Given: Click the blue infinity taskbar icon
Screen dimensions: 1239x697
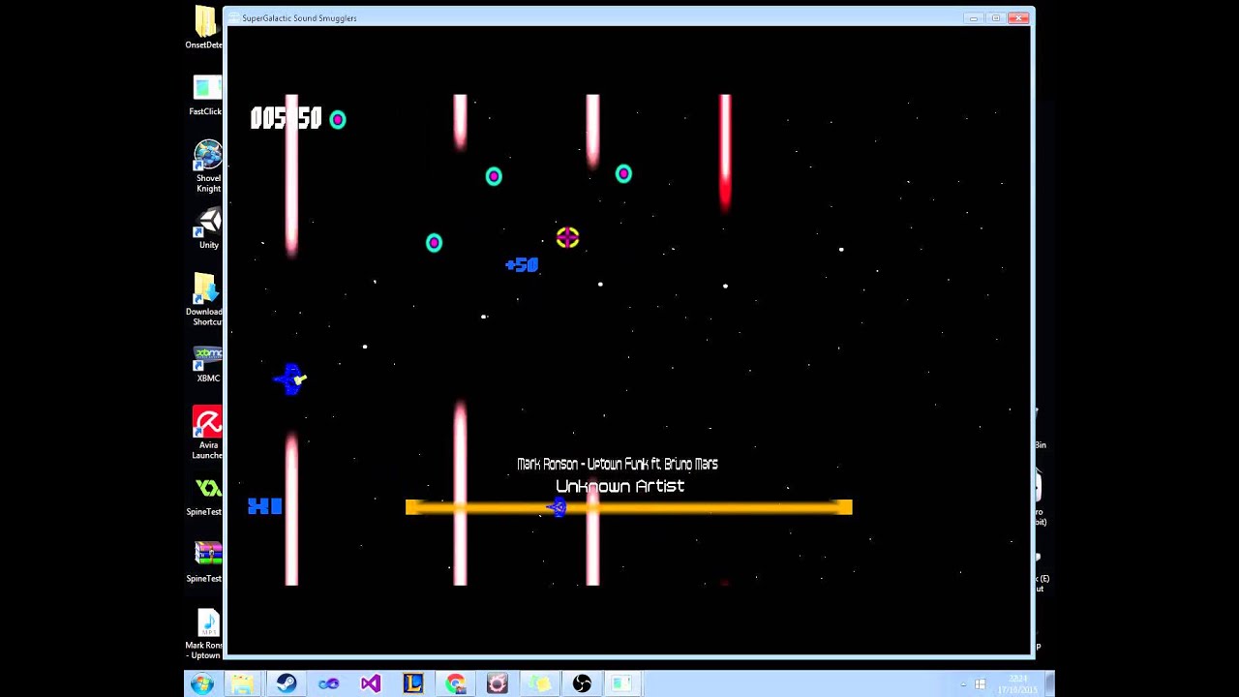Looking at the screenshot, I should [x=328, y=684].
